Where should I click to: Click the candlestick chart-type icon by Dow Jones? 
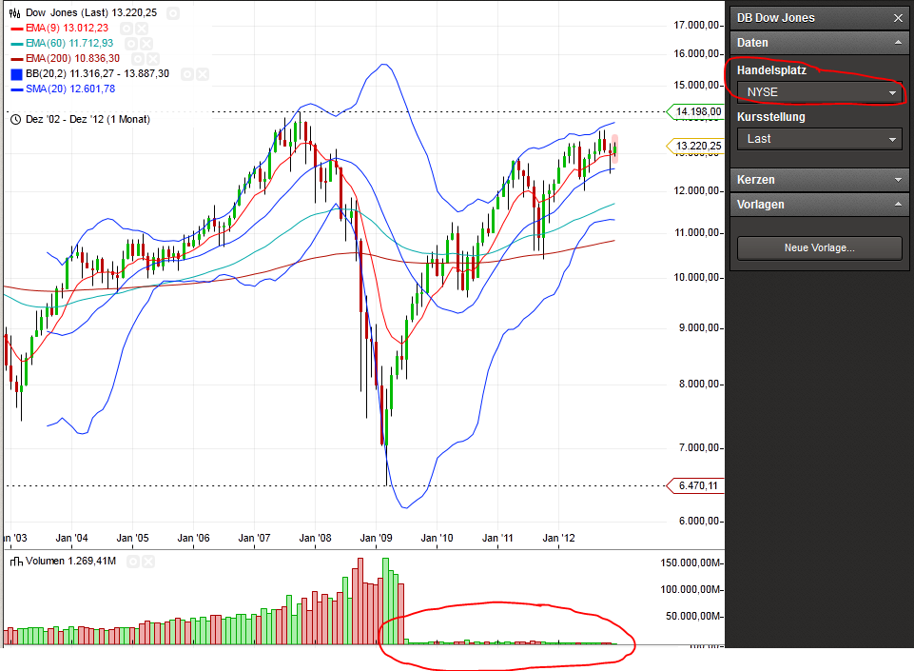coord(15,13)
